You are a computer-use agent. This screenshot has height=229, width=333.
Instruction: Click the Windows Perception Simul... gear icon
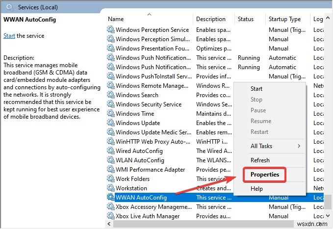coord(111,39)
